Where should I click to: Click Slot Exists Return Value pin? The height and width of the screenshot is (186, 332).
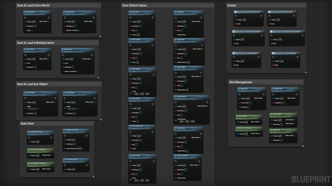click(x=295, y=135)
